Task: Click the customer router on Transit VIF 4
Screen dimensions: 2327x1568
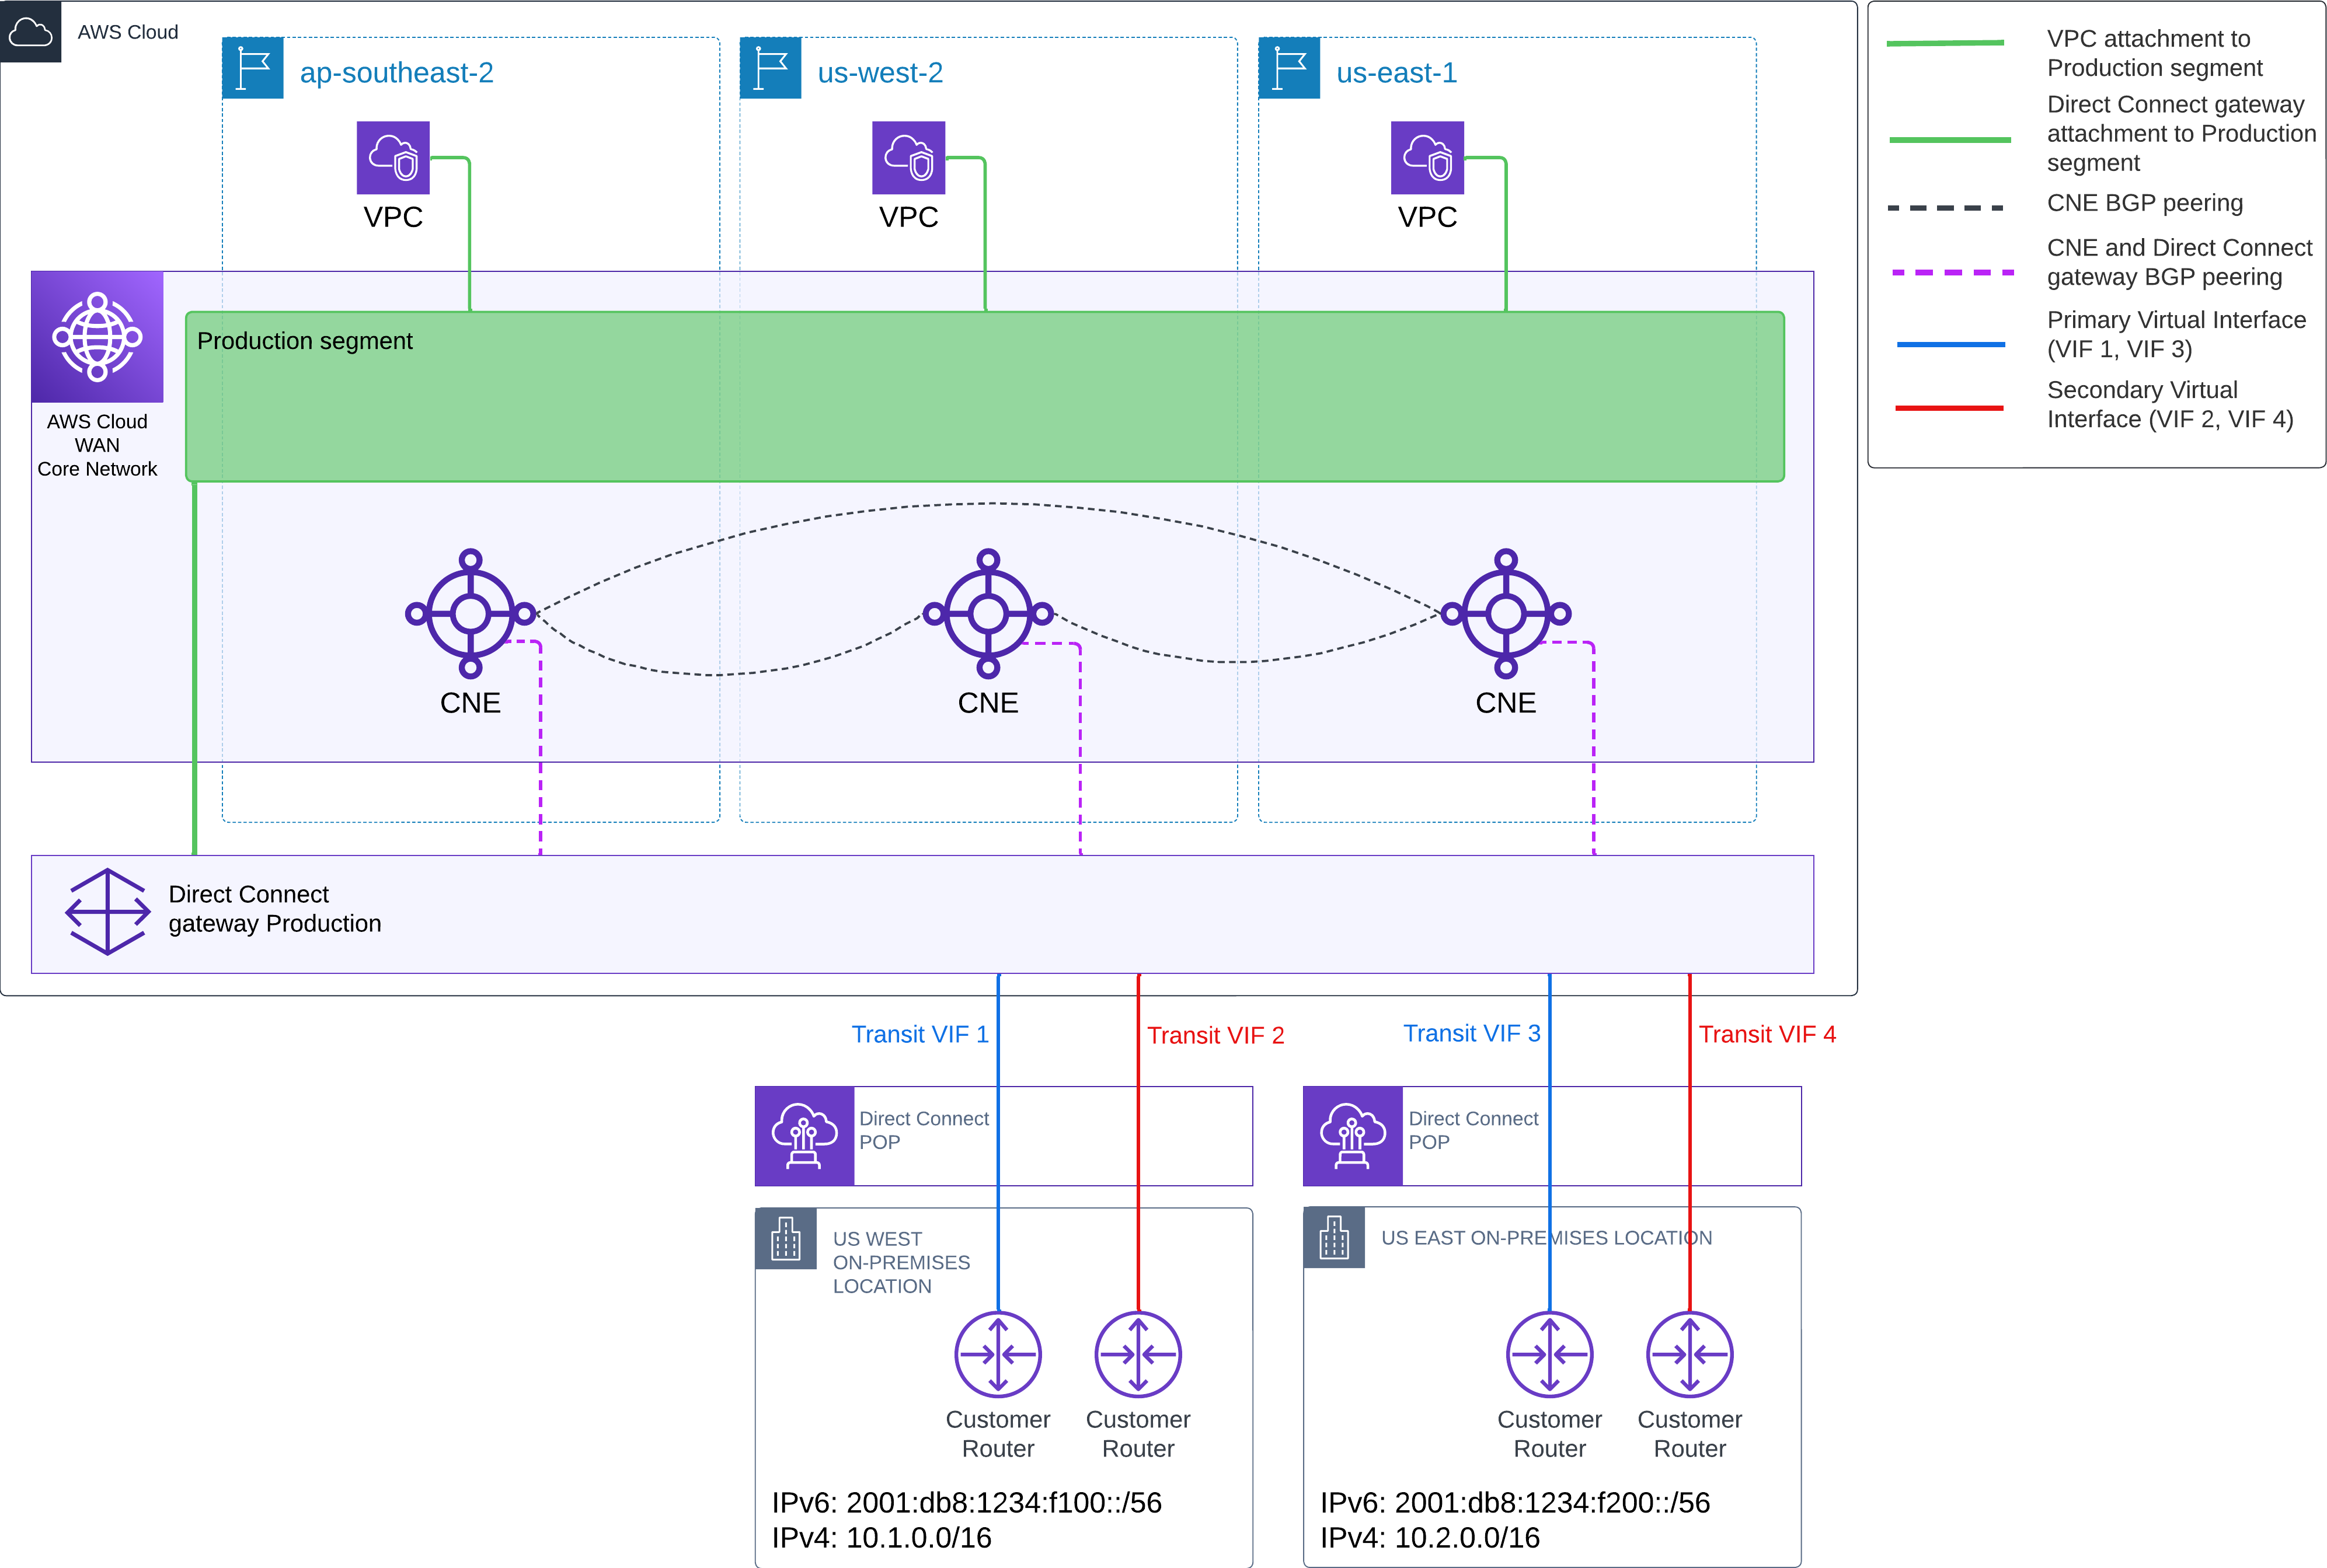Action: coord(1689,1354)
